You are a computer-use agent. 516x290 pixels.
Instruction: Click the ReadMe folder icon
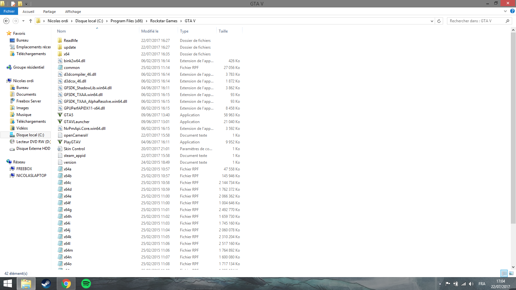60,41
